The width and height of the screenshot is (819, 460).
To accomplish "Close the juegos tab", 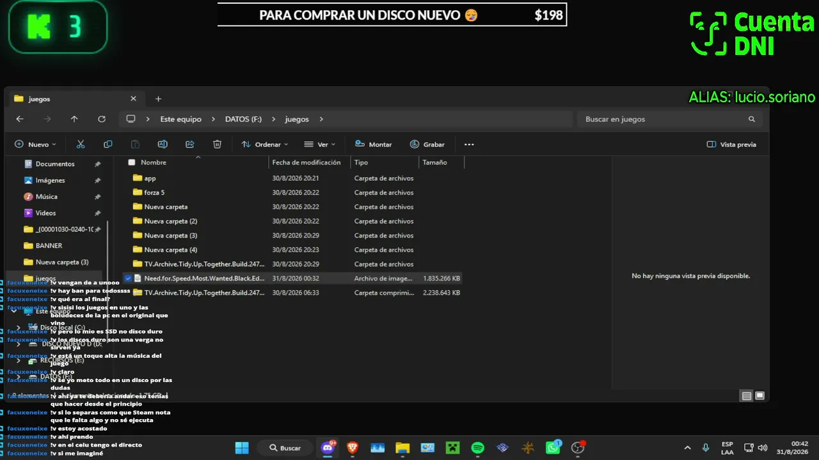I will 133,99.
